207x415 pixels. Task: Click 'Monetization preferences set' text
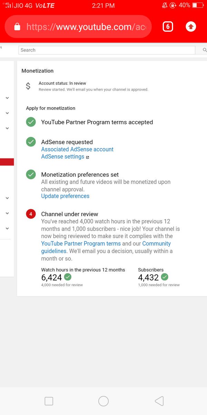tap(80, 175)
